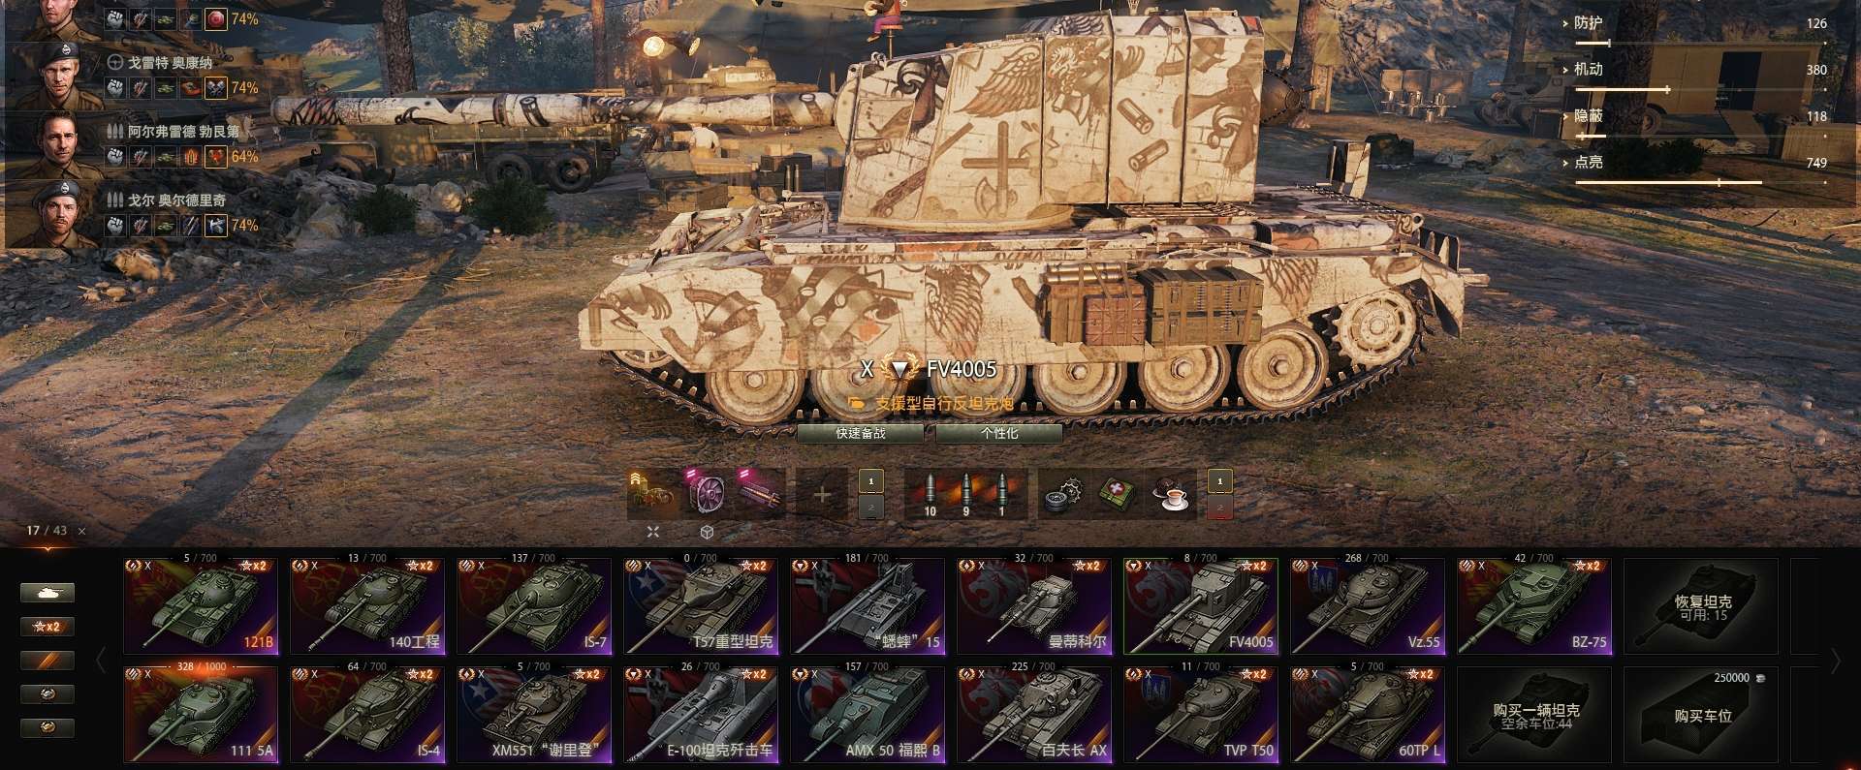Toggle the orange stripe elite filter

click(x=47, y=661)
